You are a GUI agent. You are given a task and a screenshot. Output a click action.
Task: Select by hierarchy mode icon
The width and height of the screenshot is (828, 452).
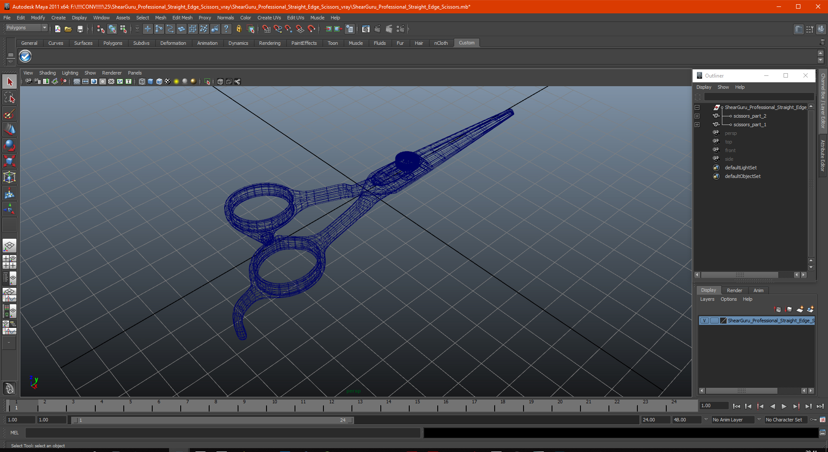pos(100,29)
